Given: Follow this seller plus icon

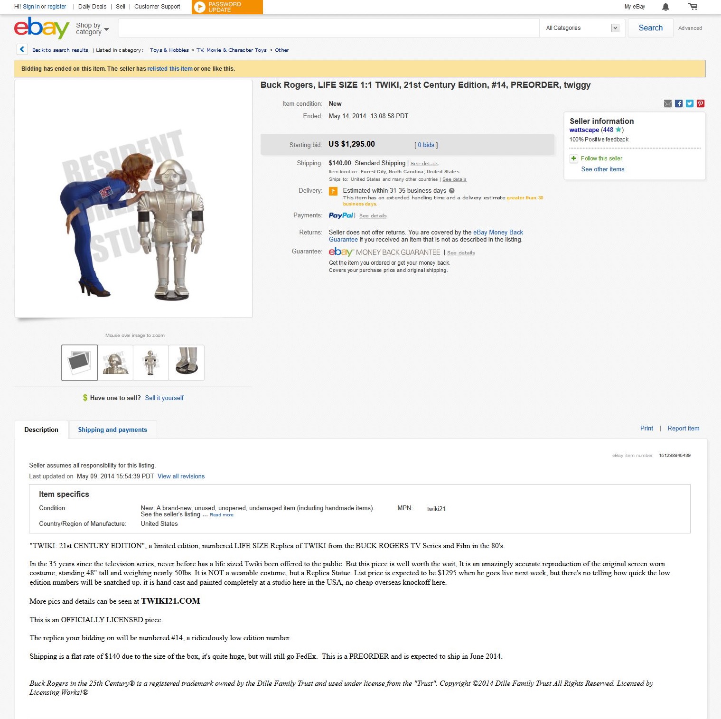Looking at the screenshot, I should pyautogui.click(x=573, y=159).
